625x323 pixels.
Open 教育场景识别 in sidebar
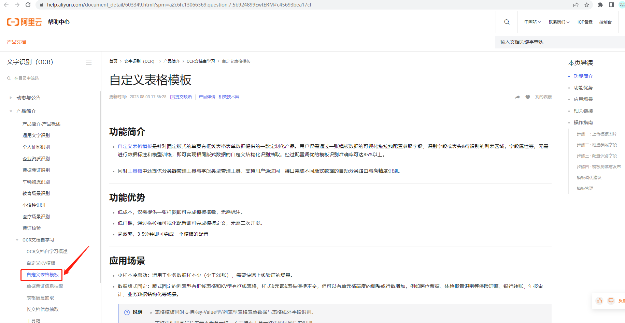[36, 193]
